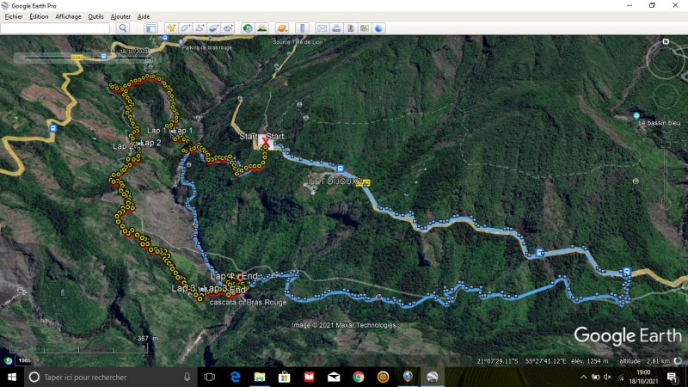The image size is (688, 387).
Task: Switch planets with the planet icon
Action: (x=281, y=28)
